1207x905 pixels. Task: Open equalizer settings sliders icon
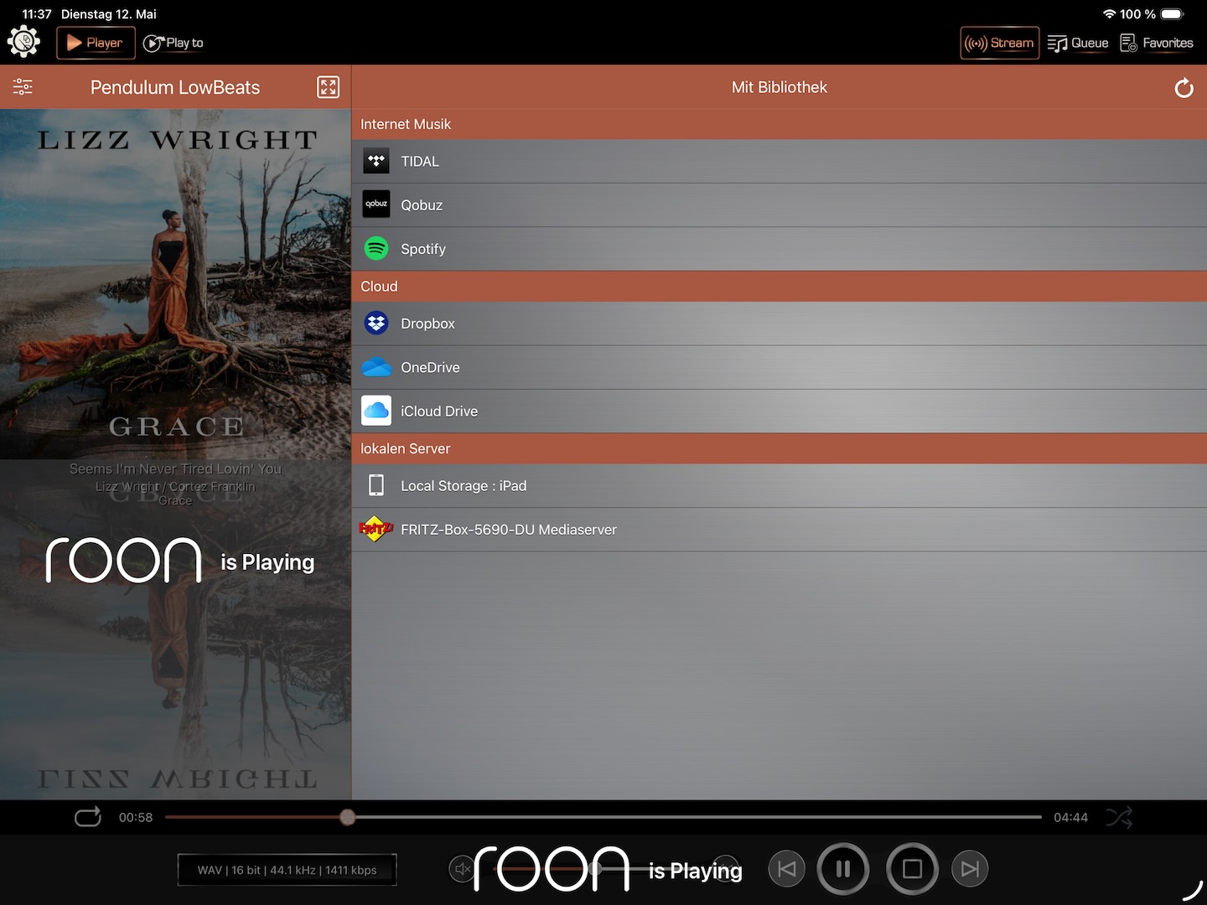(x=23, y=86)
